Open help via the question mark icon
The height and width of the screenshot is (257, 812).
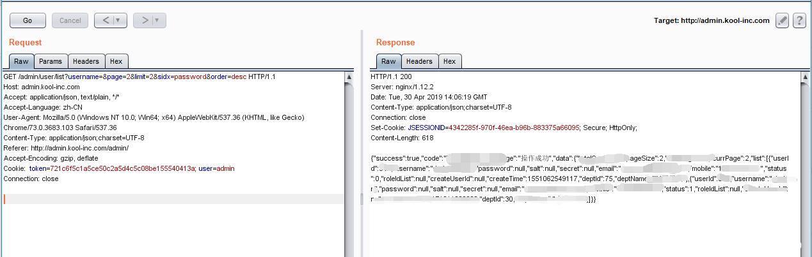799,20
